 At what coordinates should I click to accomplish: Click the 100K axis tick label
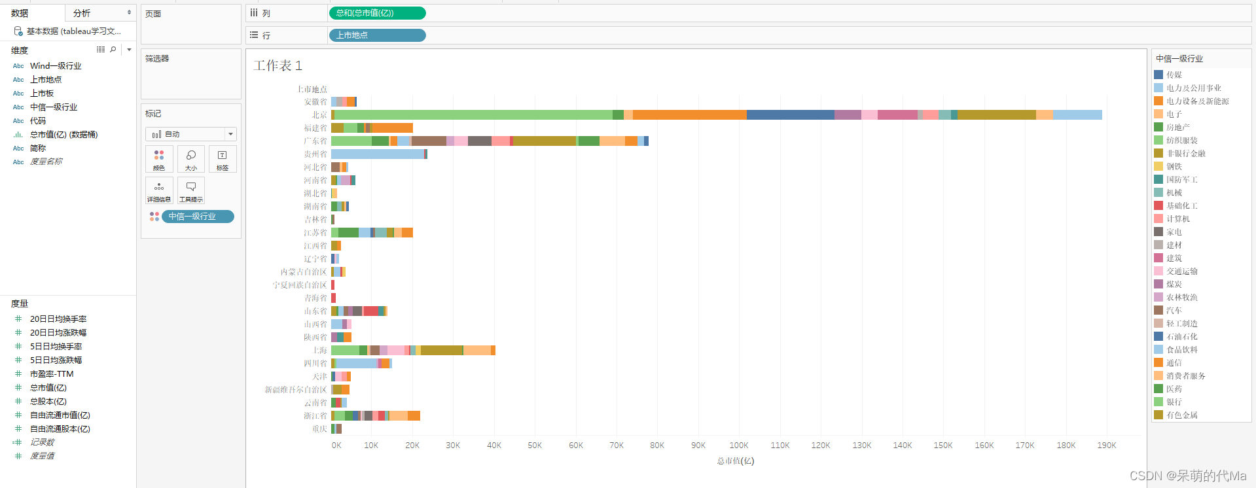point(739,445)
